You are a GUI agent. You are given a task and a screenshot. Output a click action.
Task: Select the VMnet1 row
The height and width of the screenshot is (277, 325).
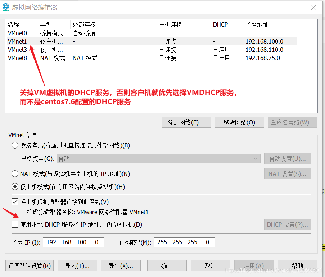pyautogui.click(x=152, y=41)
